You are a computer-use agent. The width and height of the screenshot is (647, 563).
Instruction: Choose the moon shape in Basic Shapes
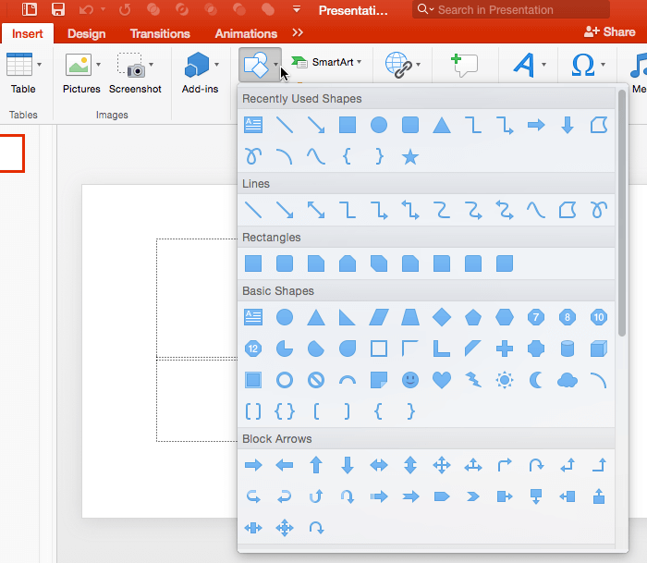[x=536, y=380]
